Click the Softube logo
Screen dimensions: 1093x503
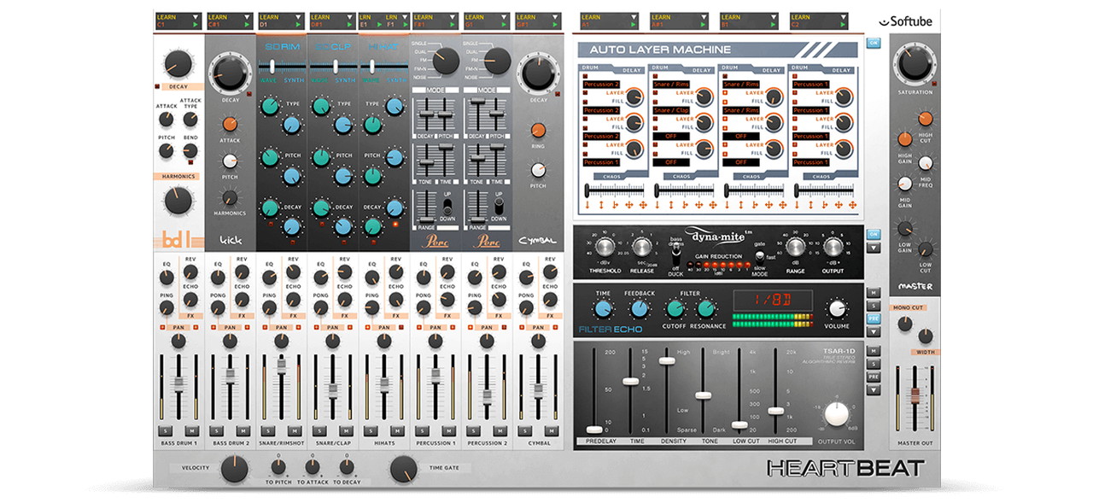[x=906, y=22]
